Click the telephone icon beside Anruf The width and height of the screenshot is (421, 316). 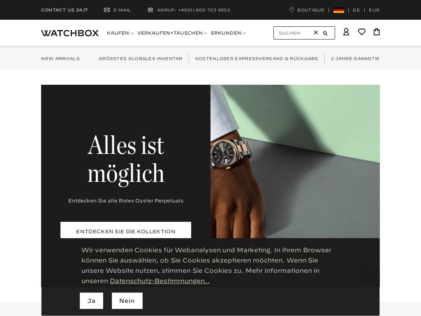(150, 10)
